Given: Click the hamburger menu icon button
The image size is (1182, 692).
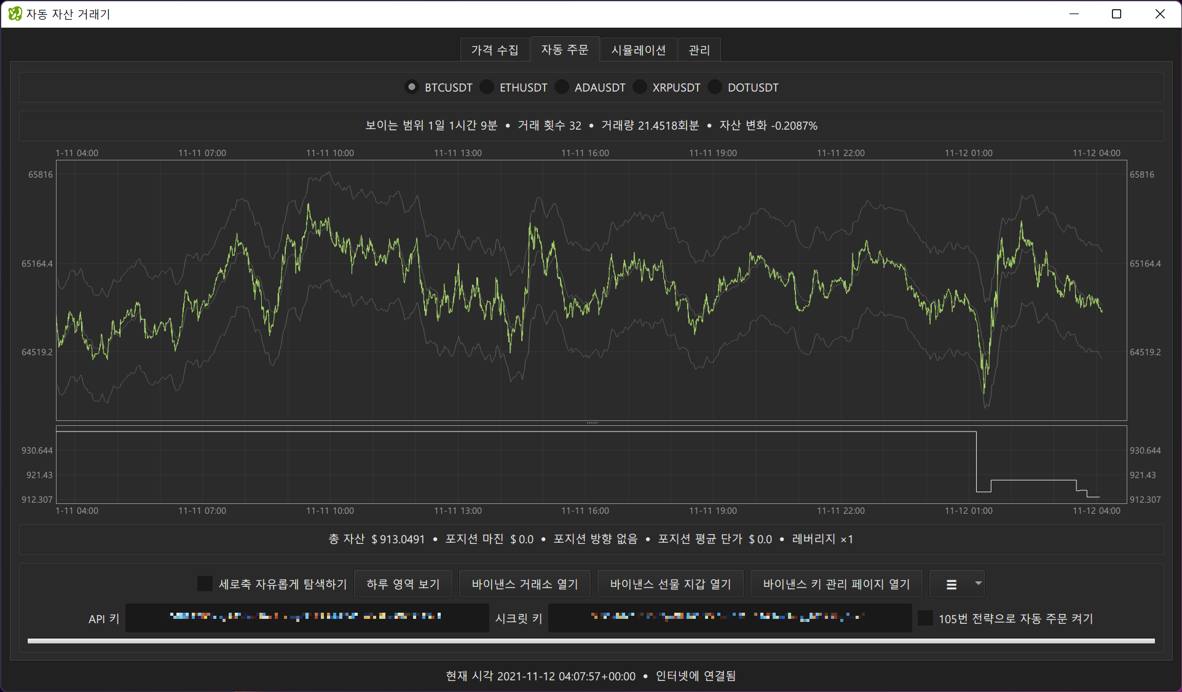Looking at the screenshot, I should coord(951,584).
